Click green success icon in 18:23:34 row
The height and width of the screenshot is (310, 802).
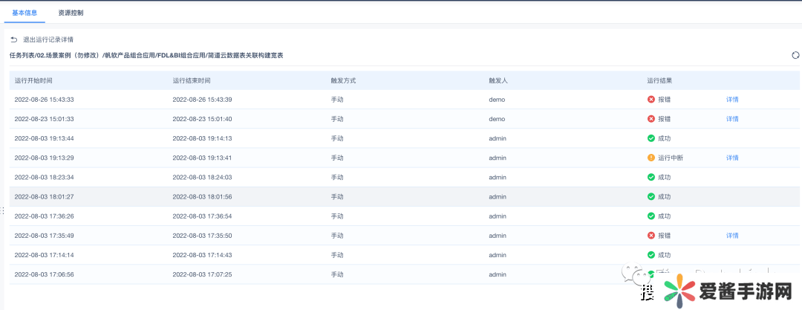coord(651,177)
